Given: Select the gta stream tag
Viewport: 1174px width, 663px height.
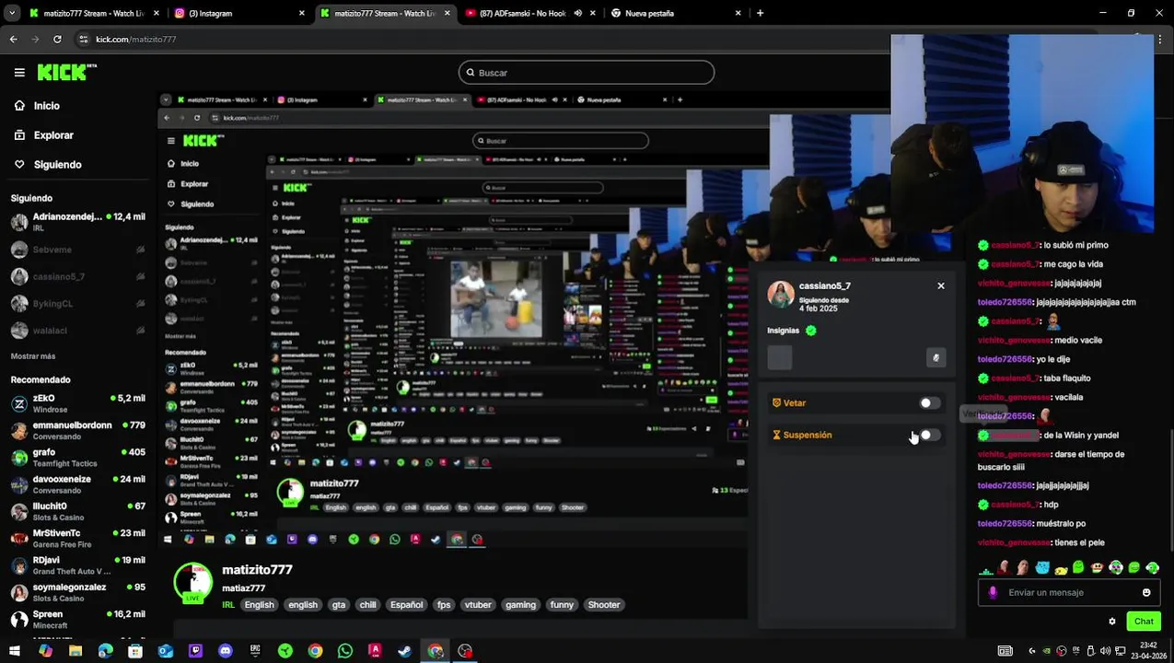Looking at the screenshot, I should (x=339, y=605).
